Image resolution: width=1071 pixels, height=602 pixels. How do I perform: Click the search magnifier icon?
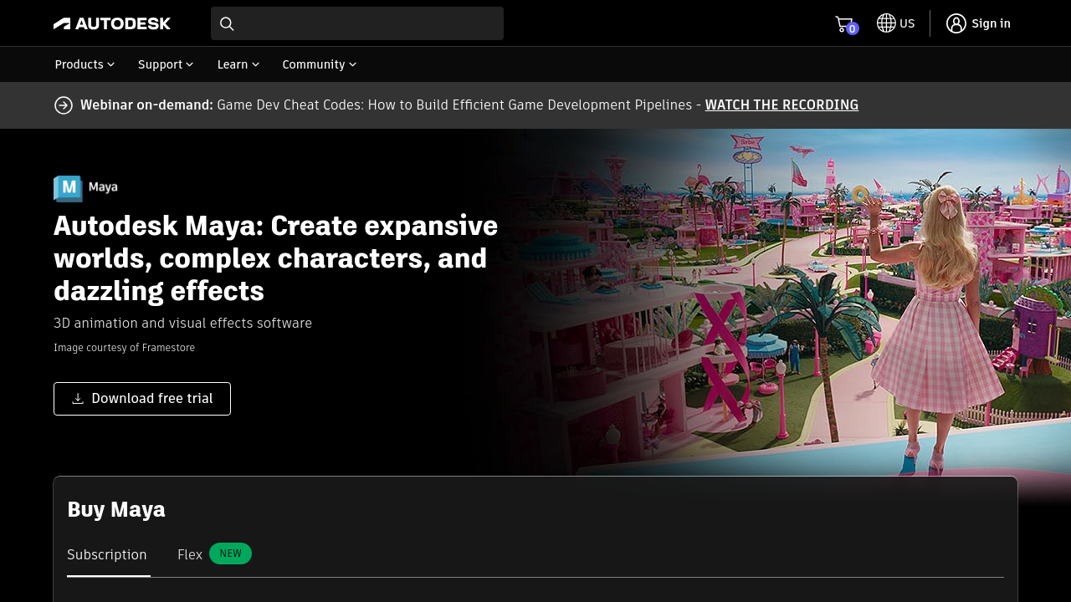coord(227,23)
